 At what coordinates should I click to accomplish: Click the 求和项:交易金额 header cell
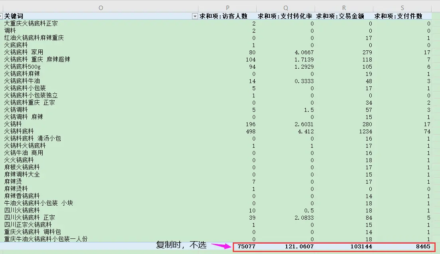[344, 16]
